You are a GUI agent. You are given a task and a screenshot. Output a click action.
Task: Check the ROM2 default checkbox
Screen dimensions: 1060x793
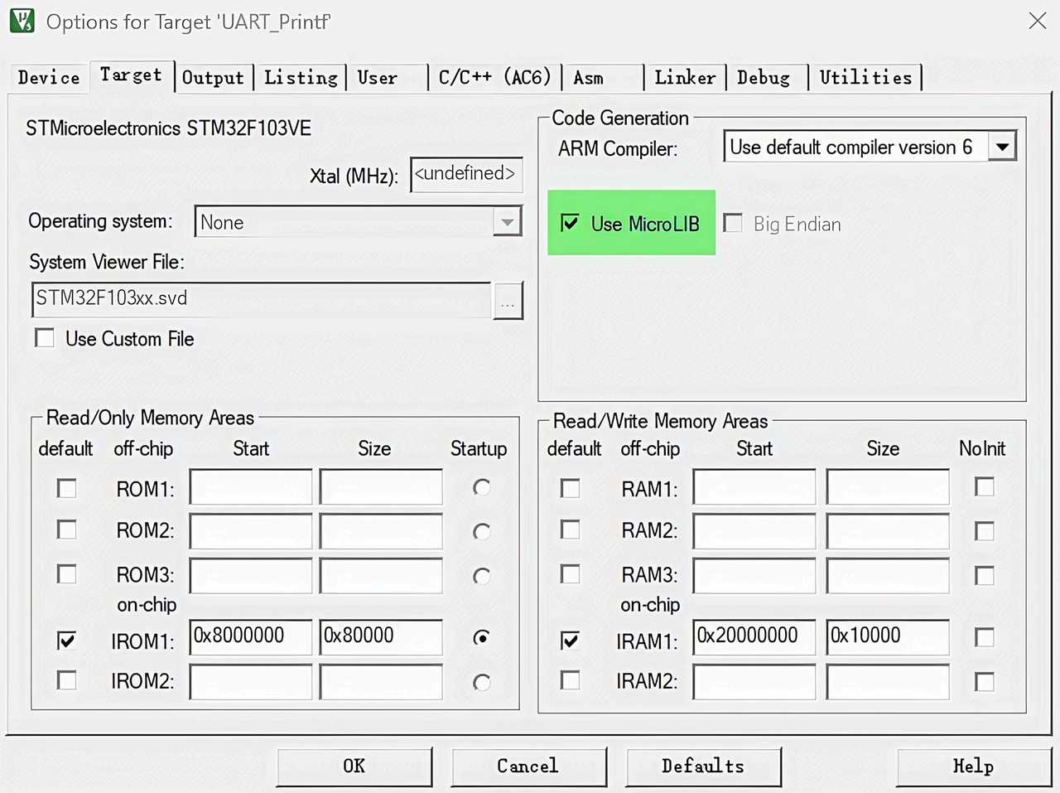pyautogui.click(x=67, y=529)
